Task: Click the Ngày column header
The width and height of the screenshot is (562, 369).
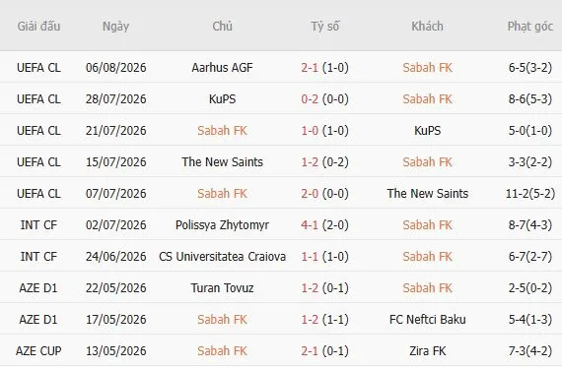Action: point(115,27)
